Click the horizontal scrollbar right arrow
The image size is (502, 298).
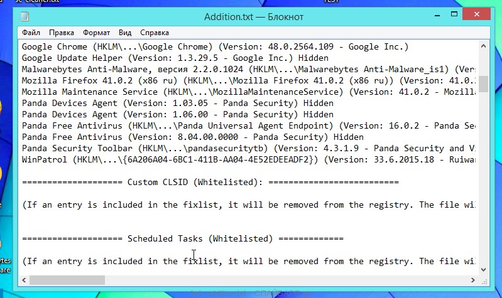point(473,280)
